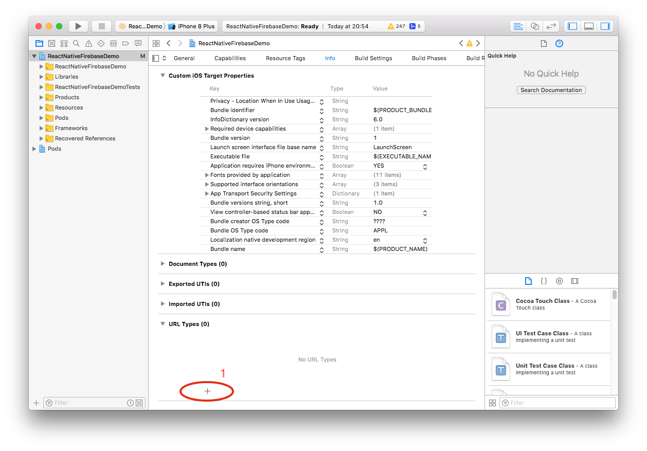Expand the Libraries folder in navigator
Image resolution: width=647 pixels, height=451 pixels.
42,77
